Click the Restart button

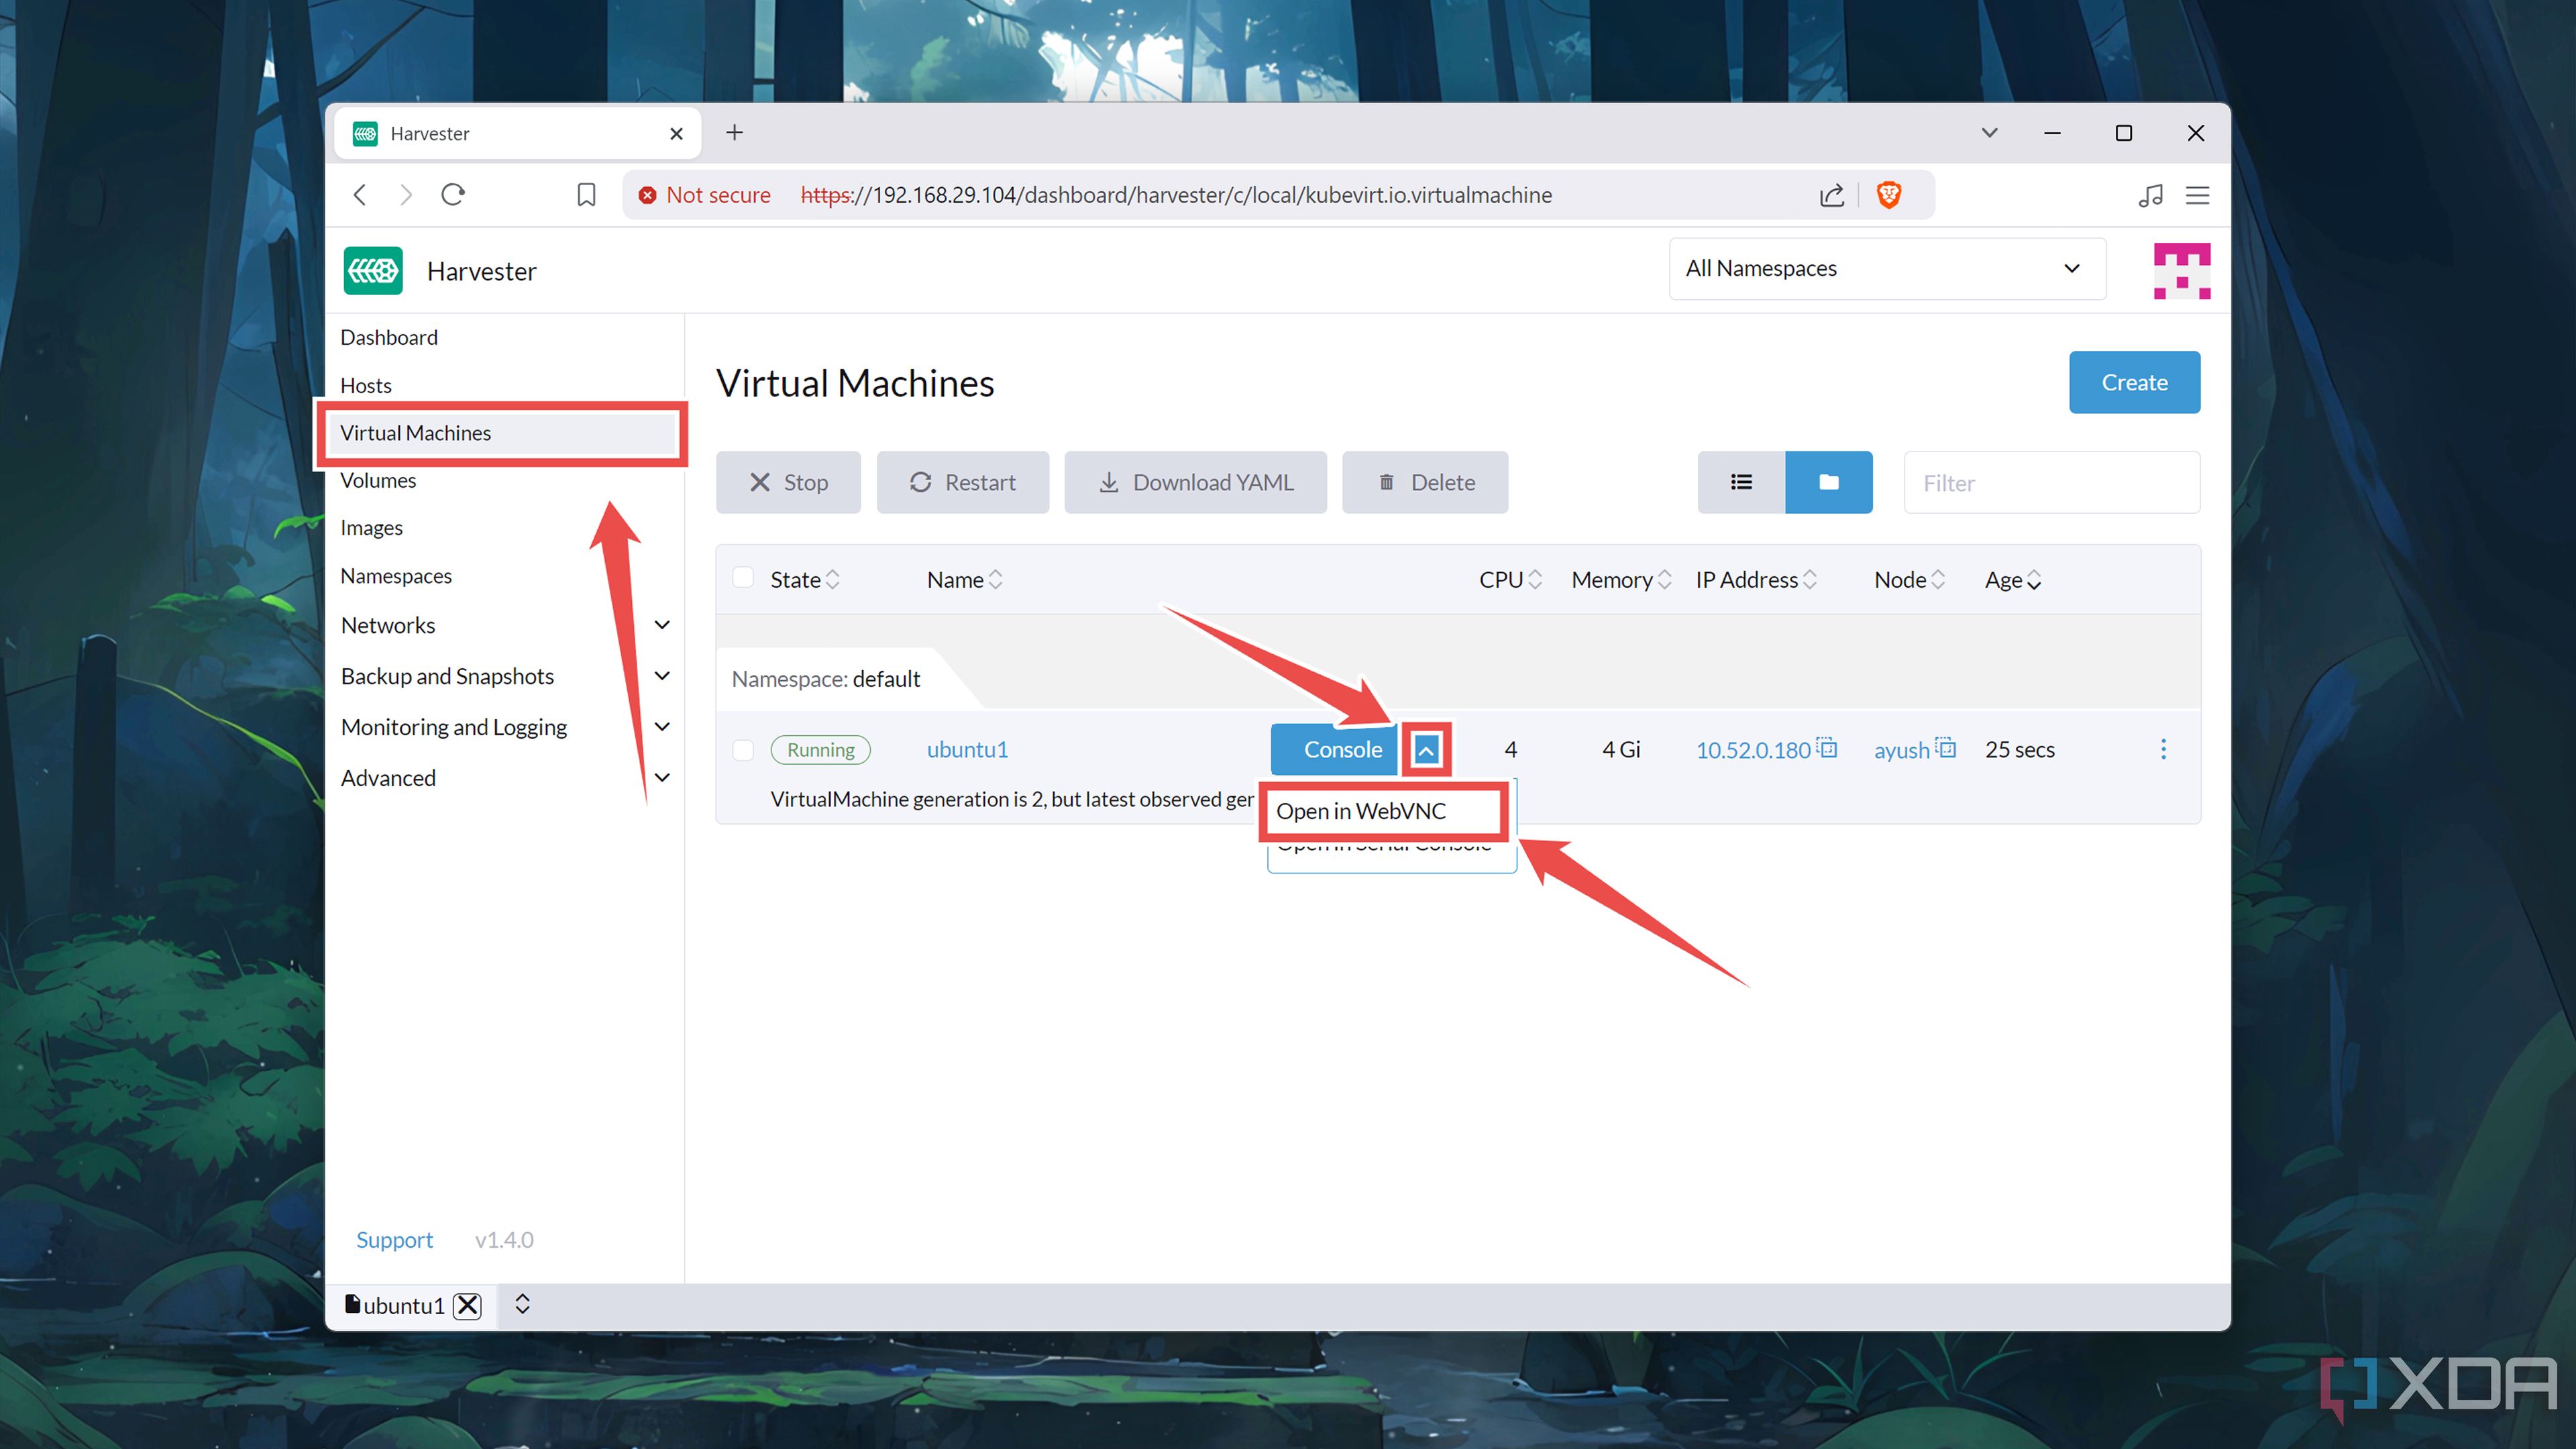coord(962,482)
